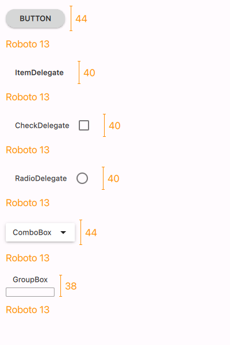
Task: Click the GroupBox title label
Action: [x=30, y=279]
